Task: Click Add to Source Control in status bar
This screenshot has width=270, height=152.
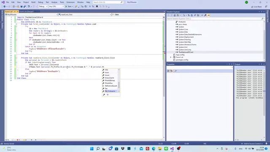Action: (252, 144)
